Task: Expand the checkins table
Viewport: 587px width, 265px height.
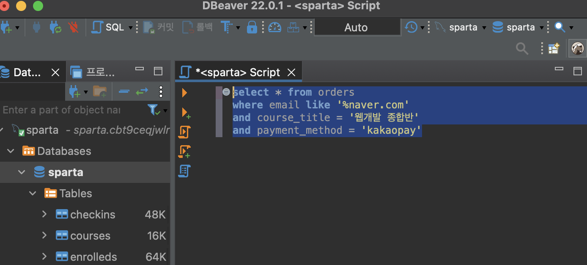Action: pos(44,215)
